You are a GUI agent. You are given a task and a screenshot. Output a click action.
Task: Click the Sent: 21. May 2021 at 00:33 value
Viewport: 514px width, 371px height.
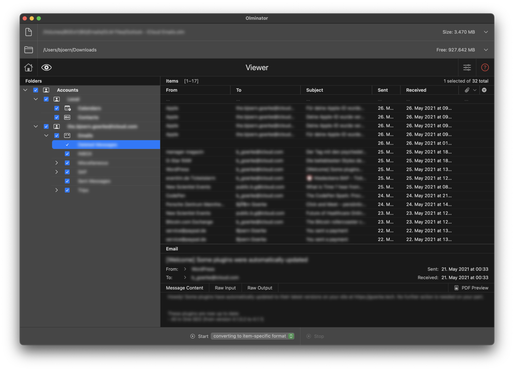(465, 269)
